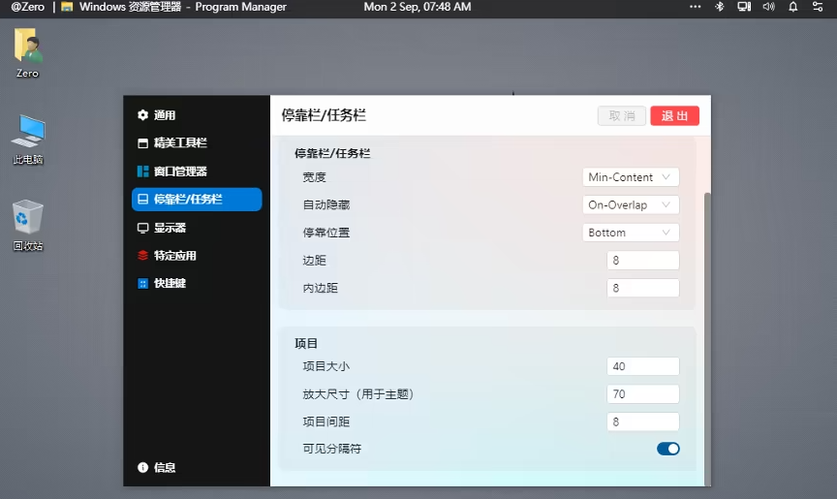Screen dimensions: 837x499
Task: Click the red 退出 exit button
Action: [x=674, y=116]
